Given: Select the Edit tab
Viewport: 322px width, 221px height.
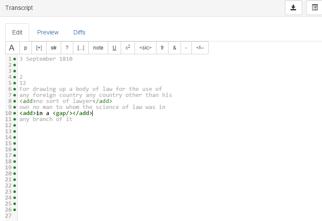Looking at the screenshot, I should [x=17, y=32].
